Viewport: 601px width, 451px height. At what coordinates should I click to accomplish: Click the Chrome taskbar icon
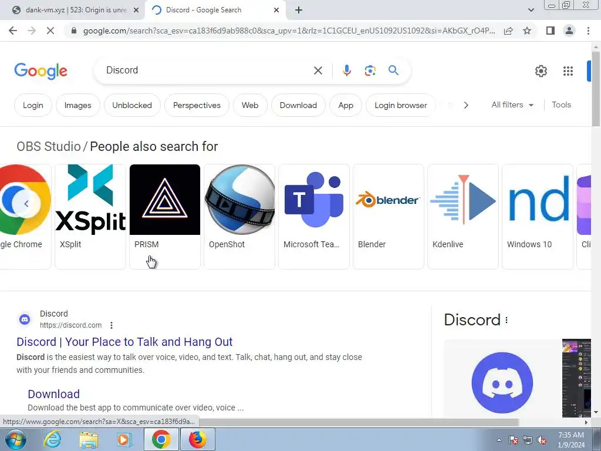coord(161,439)
